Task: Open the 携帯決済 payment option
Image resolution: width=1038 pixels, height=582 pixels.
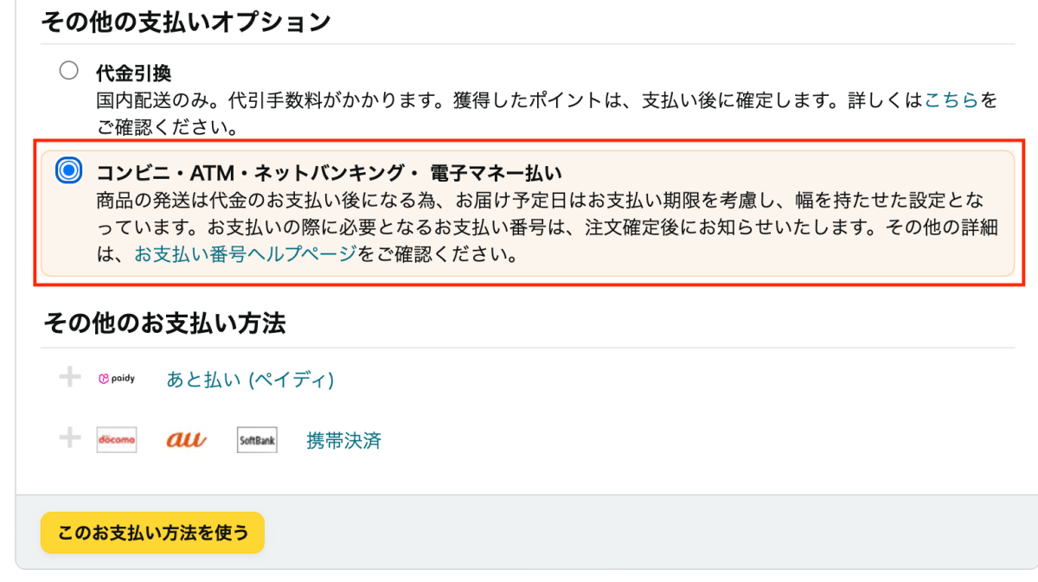Action: tap(343, 441)
